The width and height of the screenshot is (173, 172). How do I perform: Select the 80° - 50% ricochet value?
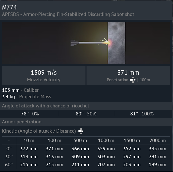[x=86, y=114]
